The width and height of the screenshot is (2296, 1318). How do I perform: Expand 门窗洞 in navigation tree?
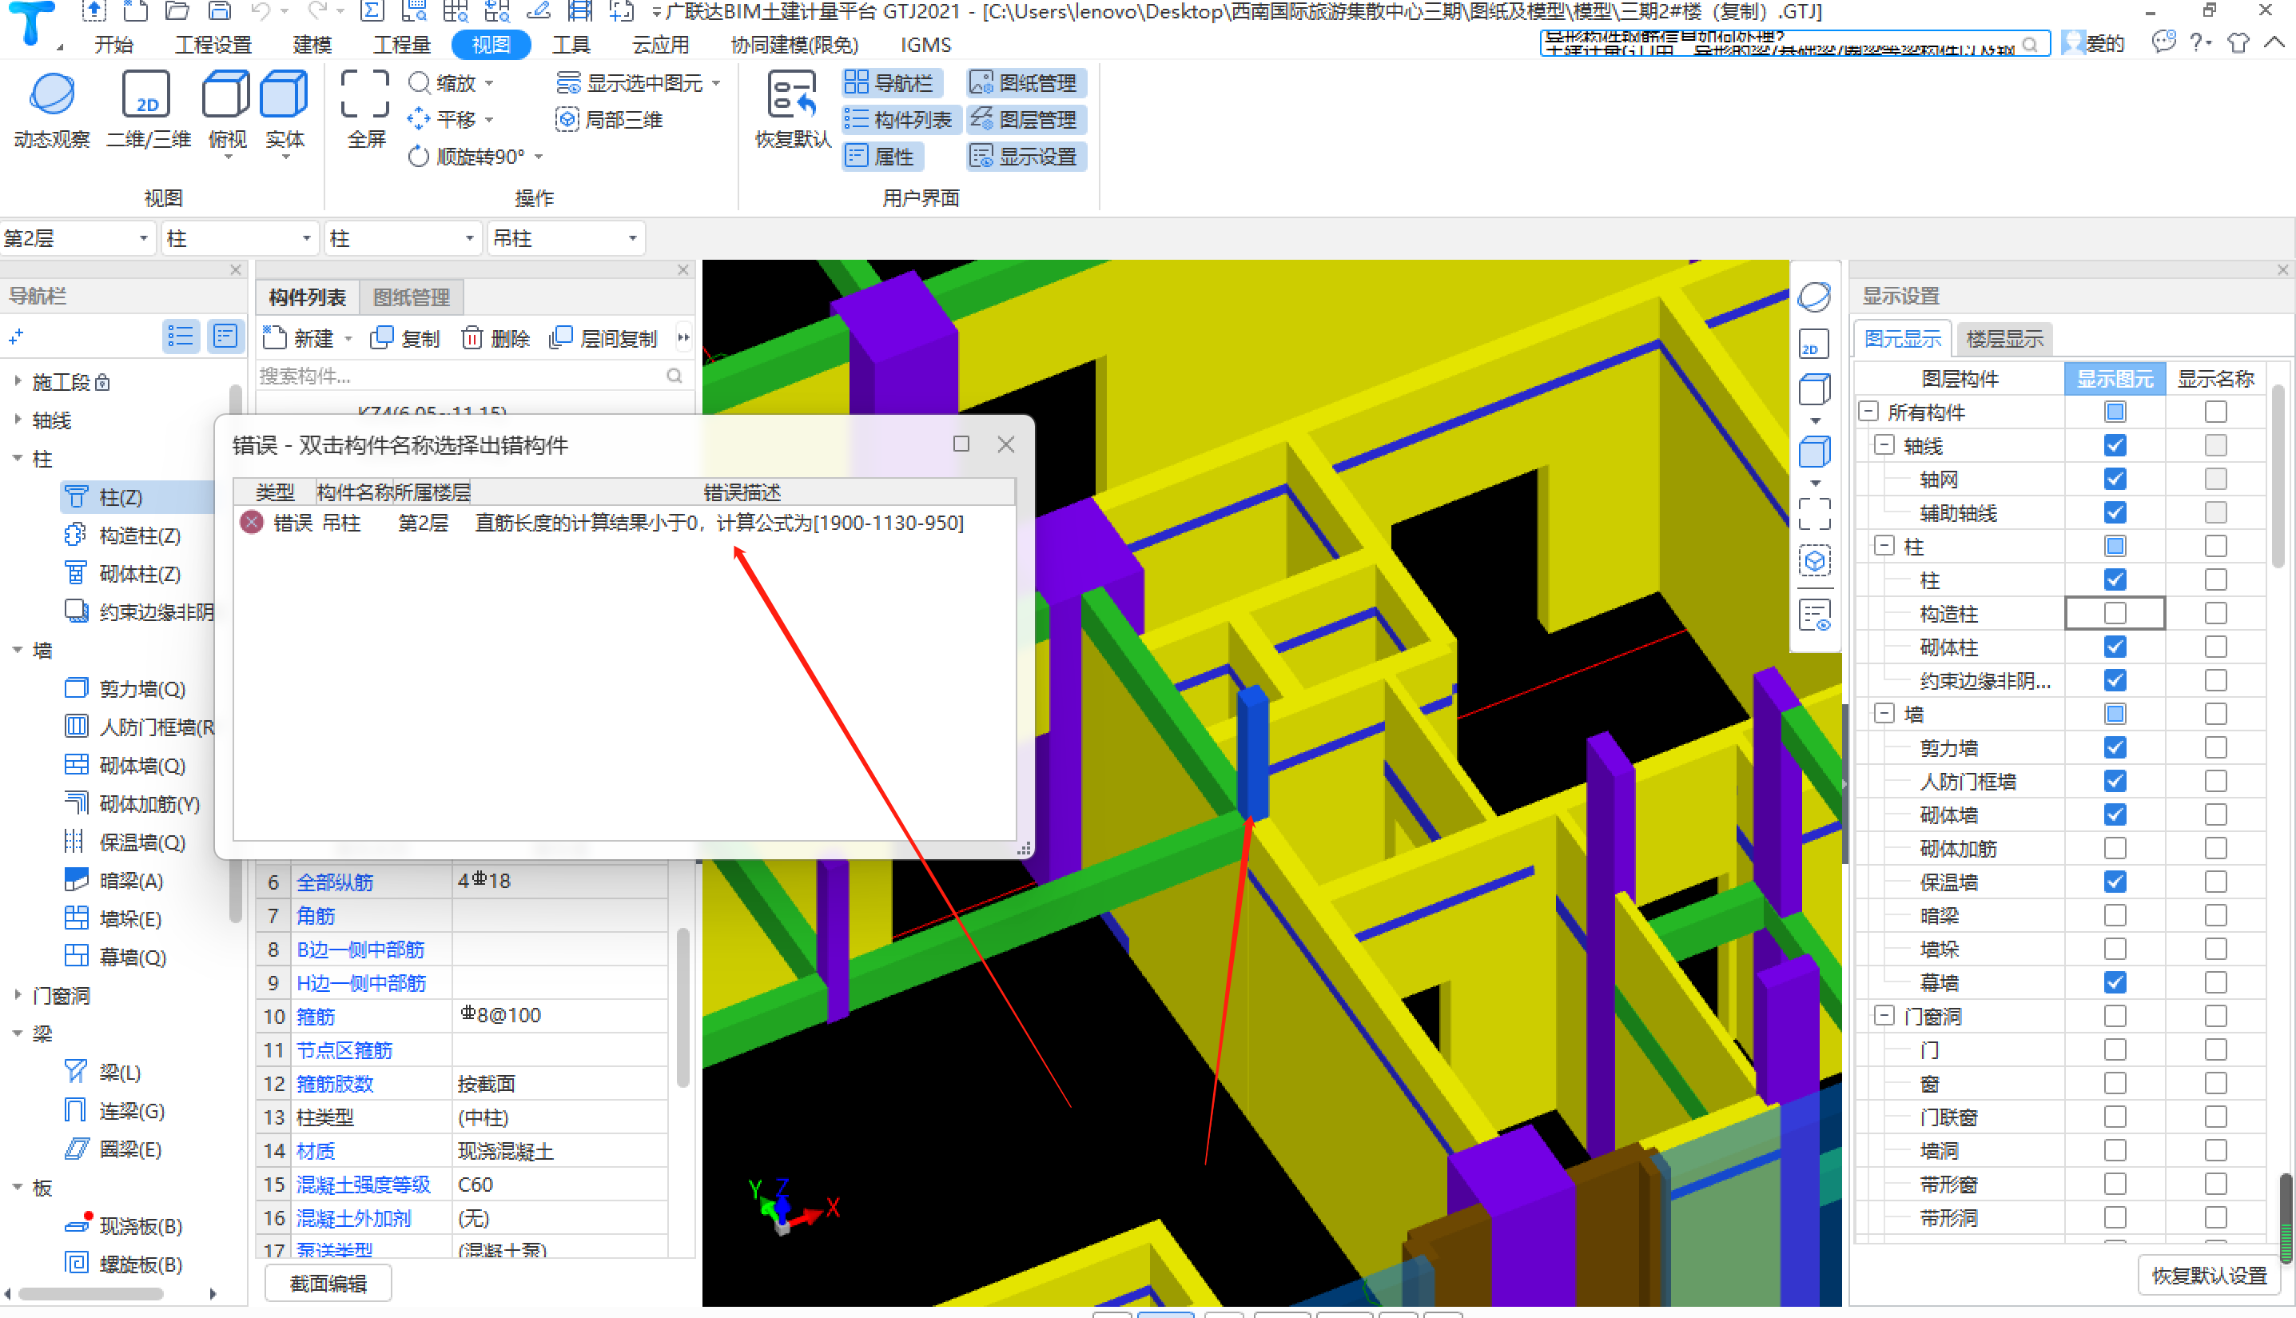coord(18,995)
